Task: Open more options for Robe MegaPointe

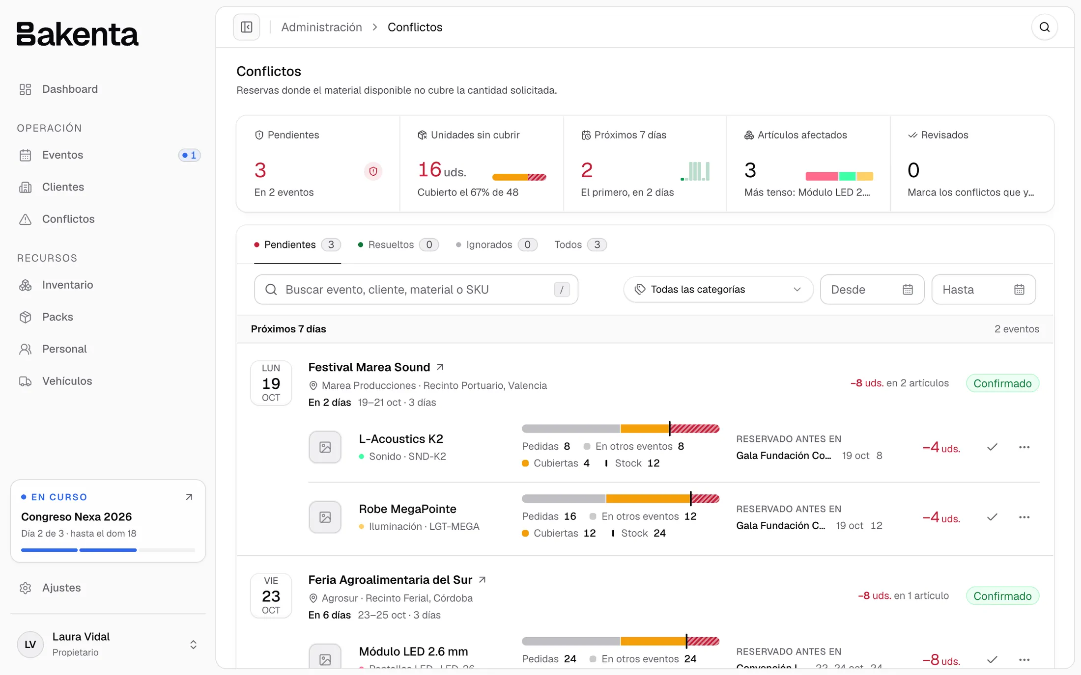Action: coord(1024,517)
